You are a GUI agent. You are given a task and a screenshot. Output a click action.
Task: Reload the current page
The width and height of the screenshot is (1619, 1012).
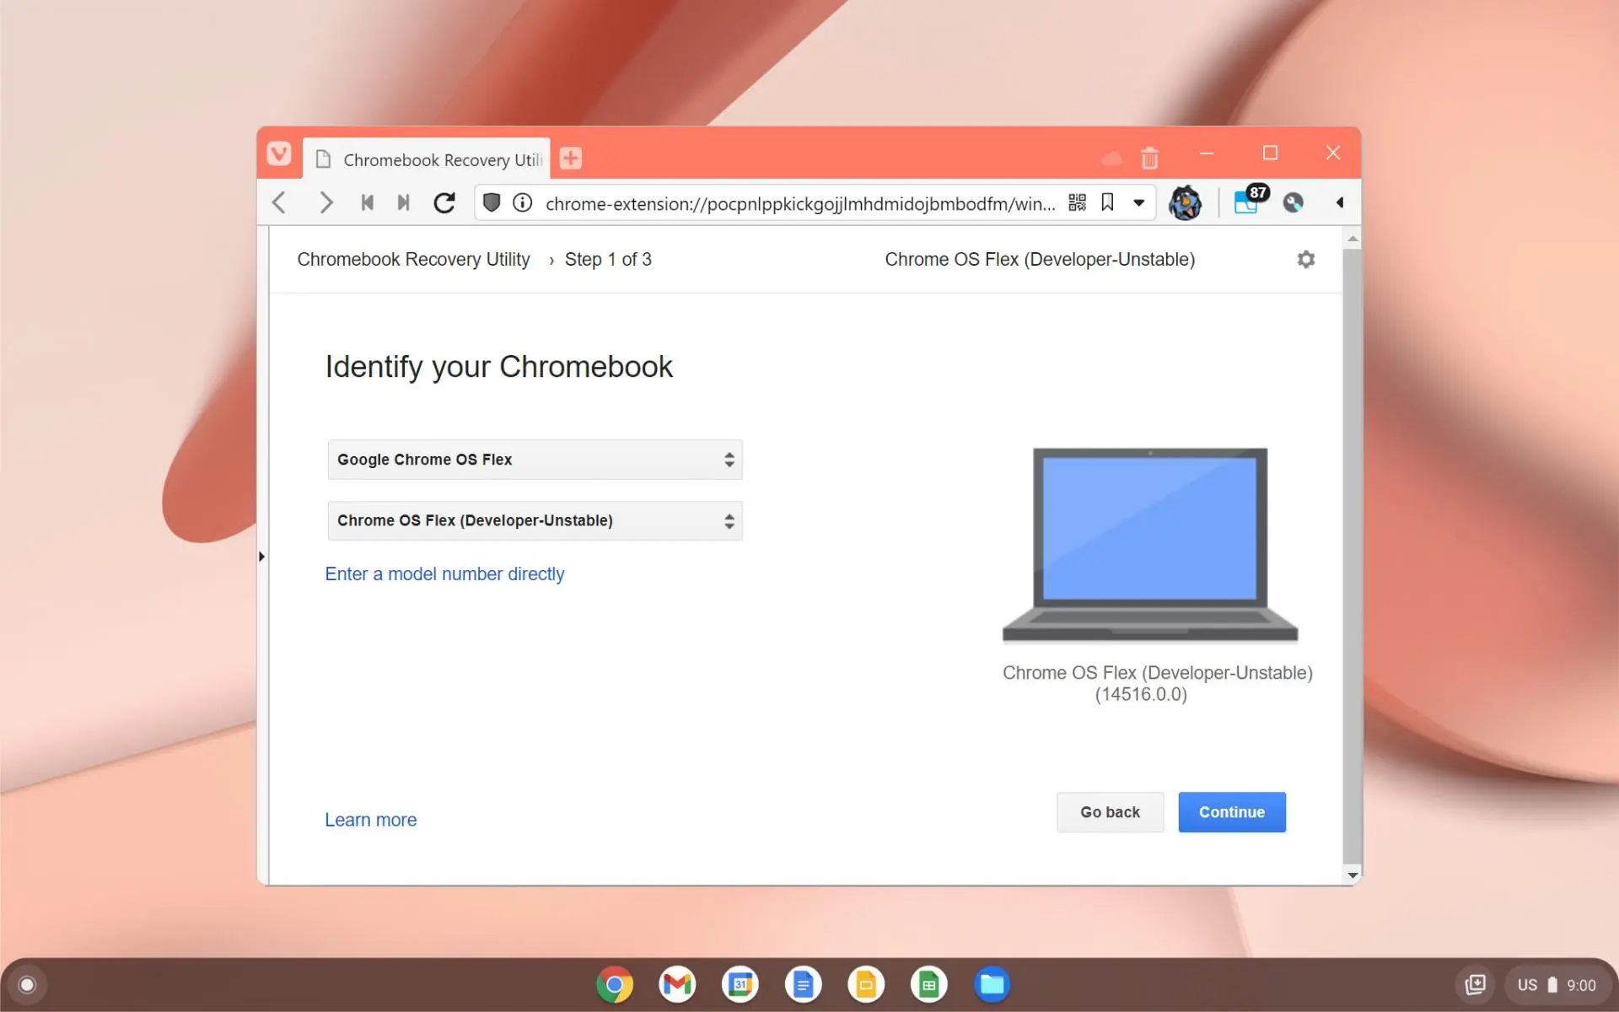444,202
